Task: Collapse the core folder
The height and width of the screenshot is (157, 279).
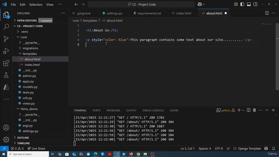Action: coord(18,37)
